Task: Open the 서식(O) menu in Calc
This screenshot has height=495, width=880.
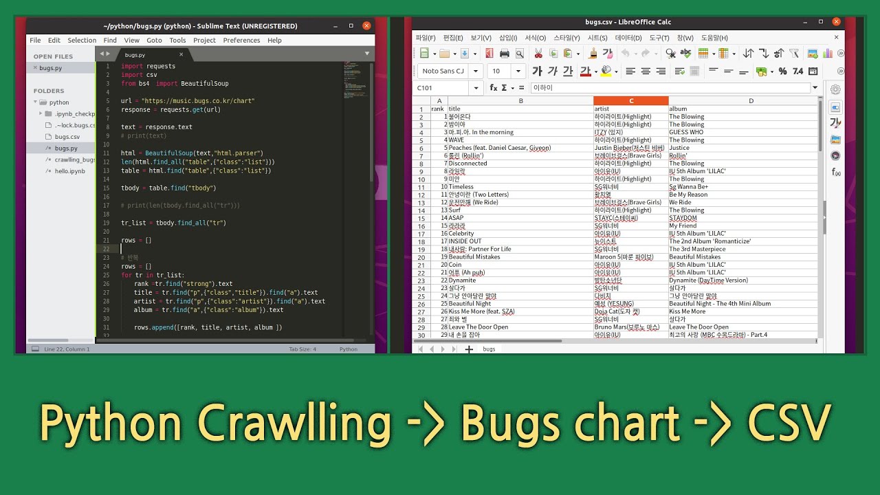Action: coord(535,38)
